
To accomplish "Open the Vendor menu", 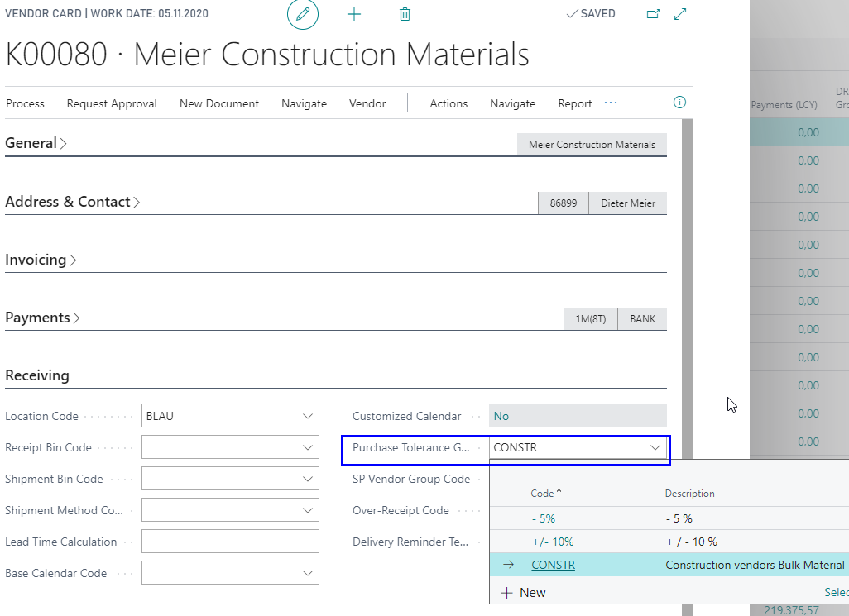I will [367, 103].
